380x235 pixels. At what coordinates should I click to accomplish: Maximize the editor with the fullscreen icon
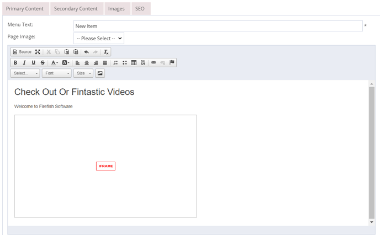point(38,52)
